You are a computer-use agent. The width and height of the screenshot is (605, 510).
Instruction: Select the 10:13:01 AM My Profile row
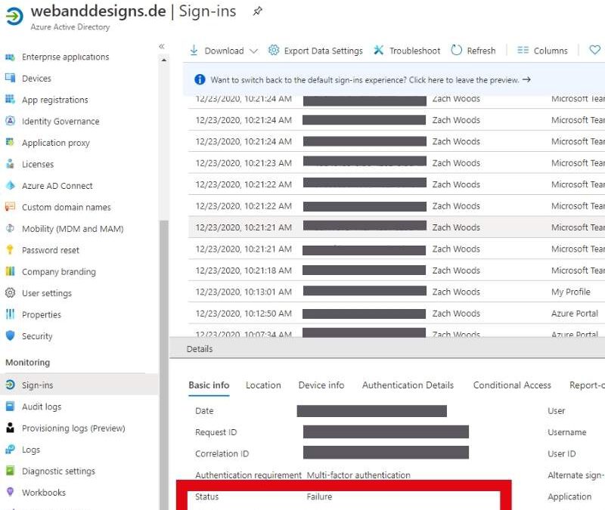[396, 292]
